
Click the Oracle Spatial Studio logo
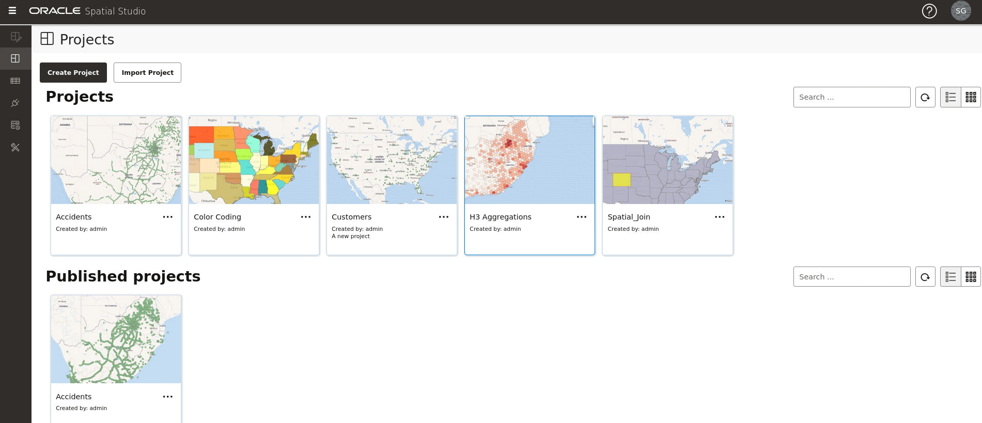87,11
